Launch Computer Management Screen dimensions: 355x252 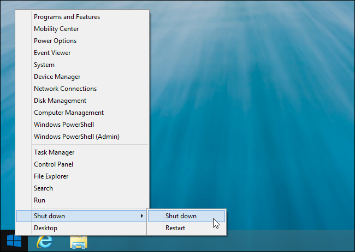[82, 113]
